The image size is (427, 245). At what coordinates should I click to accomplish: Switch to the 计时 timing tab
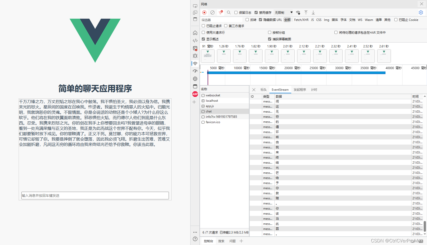(314, 90)
